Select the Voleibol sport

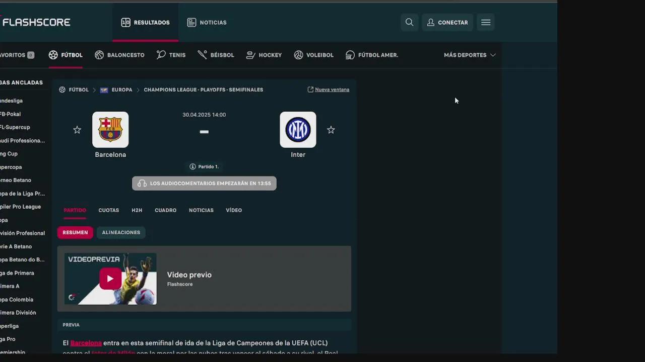point(314,55)
